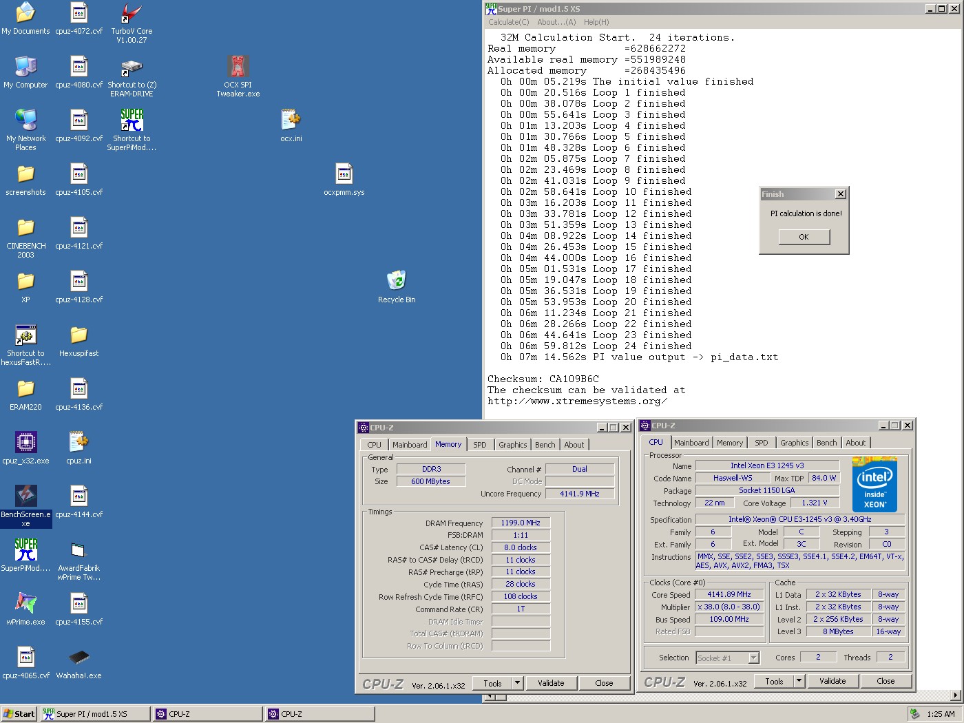Open AwardFabrik wPrime Tweaker icon
This screenshot has height=723, width=964.
click(x=78, y=559)
